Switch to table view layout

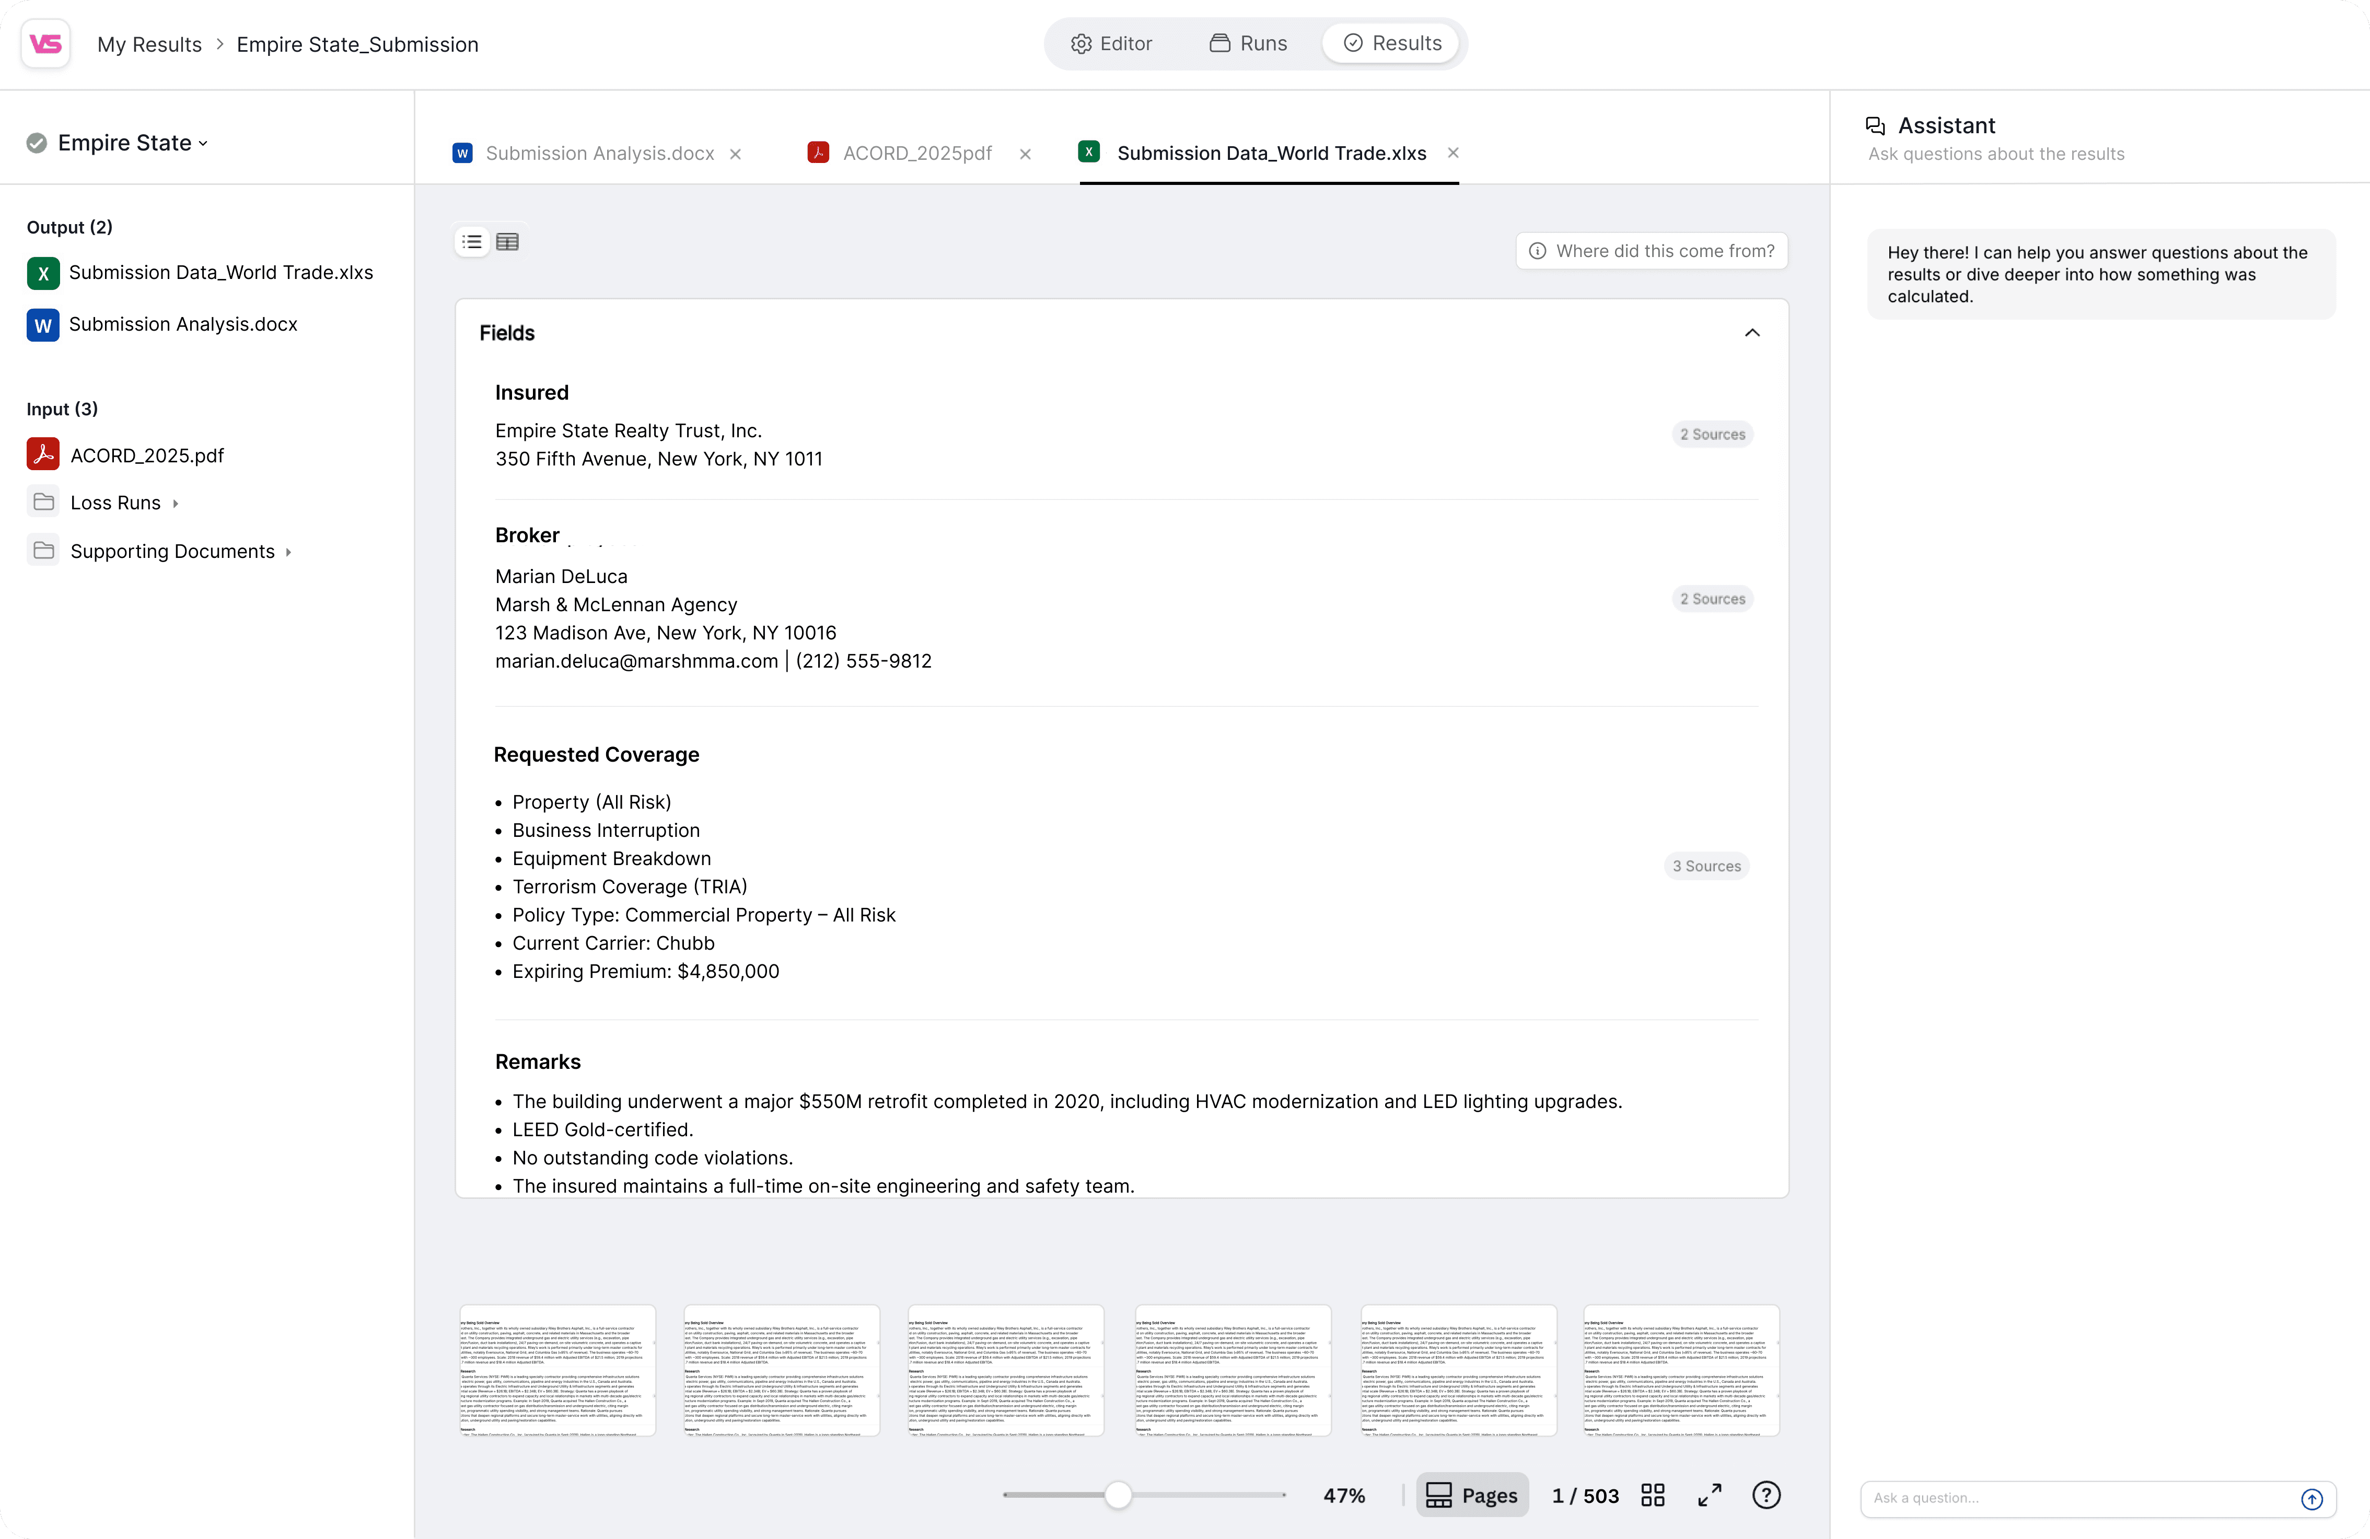pyautogui.click(x=507, y=242)
